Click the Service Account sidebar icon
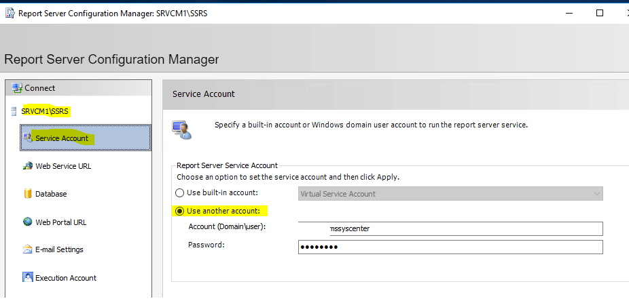 (x=28, y=138)
